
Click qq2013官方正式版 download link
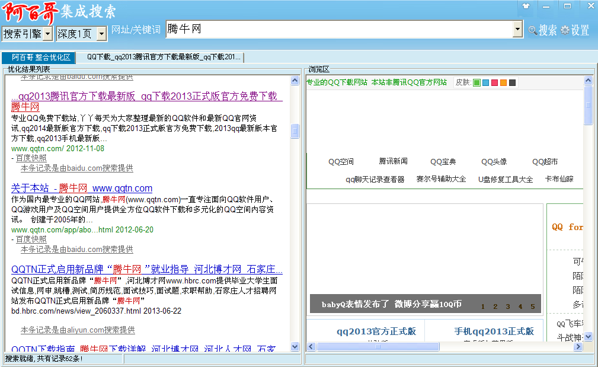pos(376,331)
